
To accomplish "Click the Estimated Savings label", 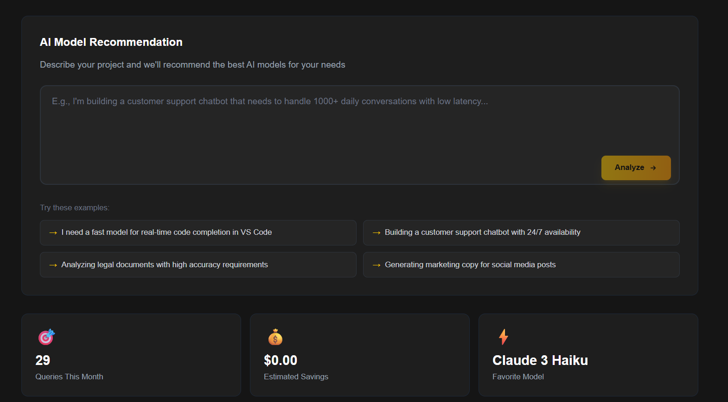I will [x=296, y=377].
